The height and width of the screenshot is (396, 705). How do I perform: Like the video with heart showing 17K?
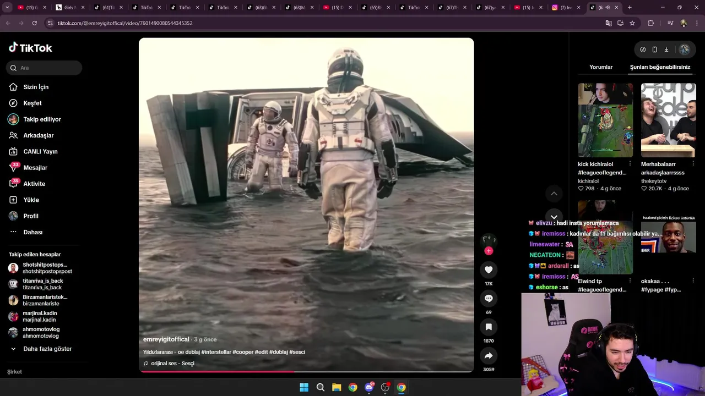[x=489, y=269]
